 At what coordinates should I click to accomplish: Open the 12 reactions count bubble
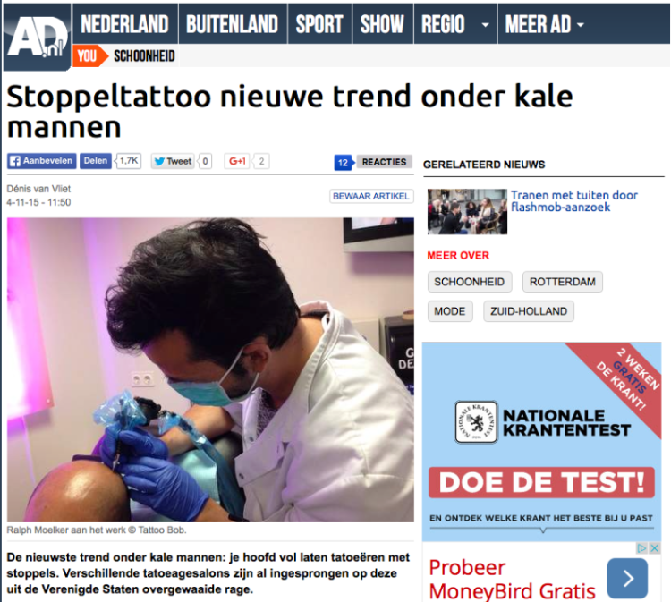click(x=344, y=163)
